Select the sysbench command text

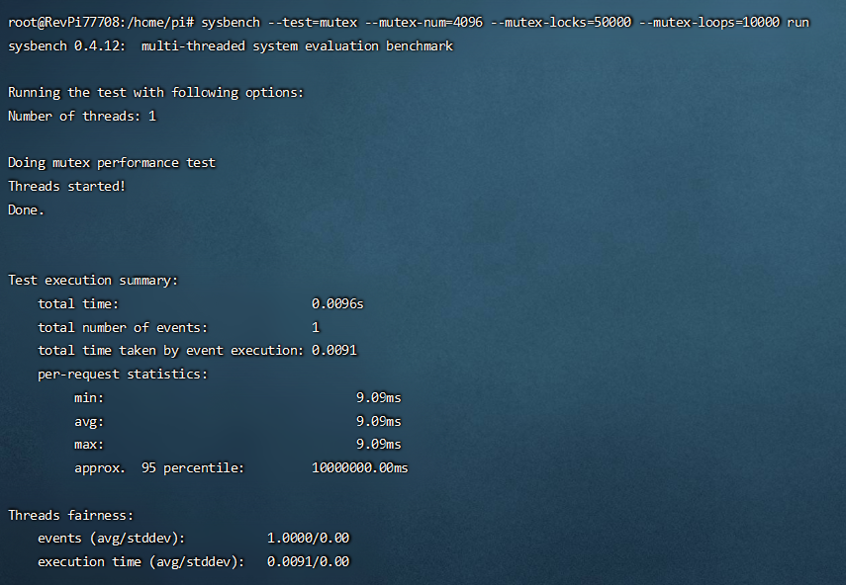coord(230,21)
